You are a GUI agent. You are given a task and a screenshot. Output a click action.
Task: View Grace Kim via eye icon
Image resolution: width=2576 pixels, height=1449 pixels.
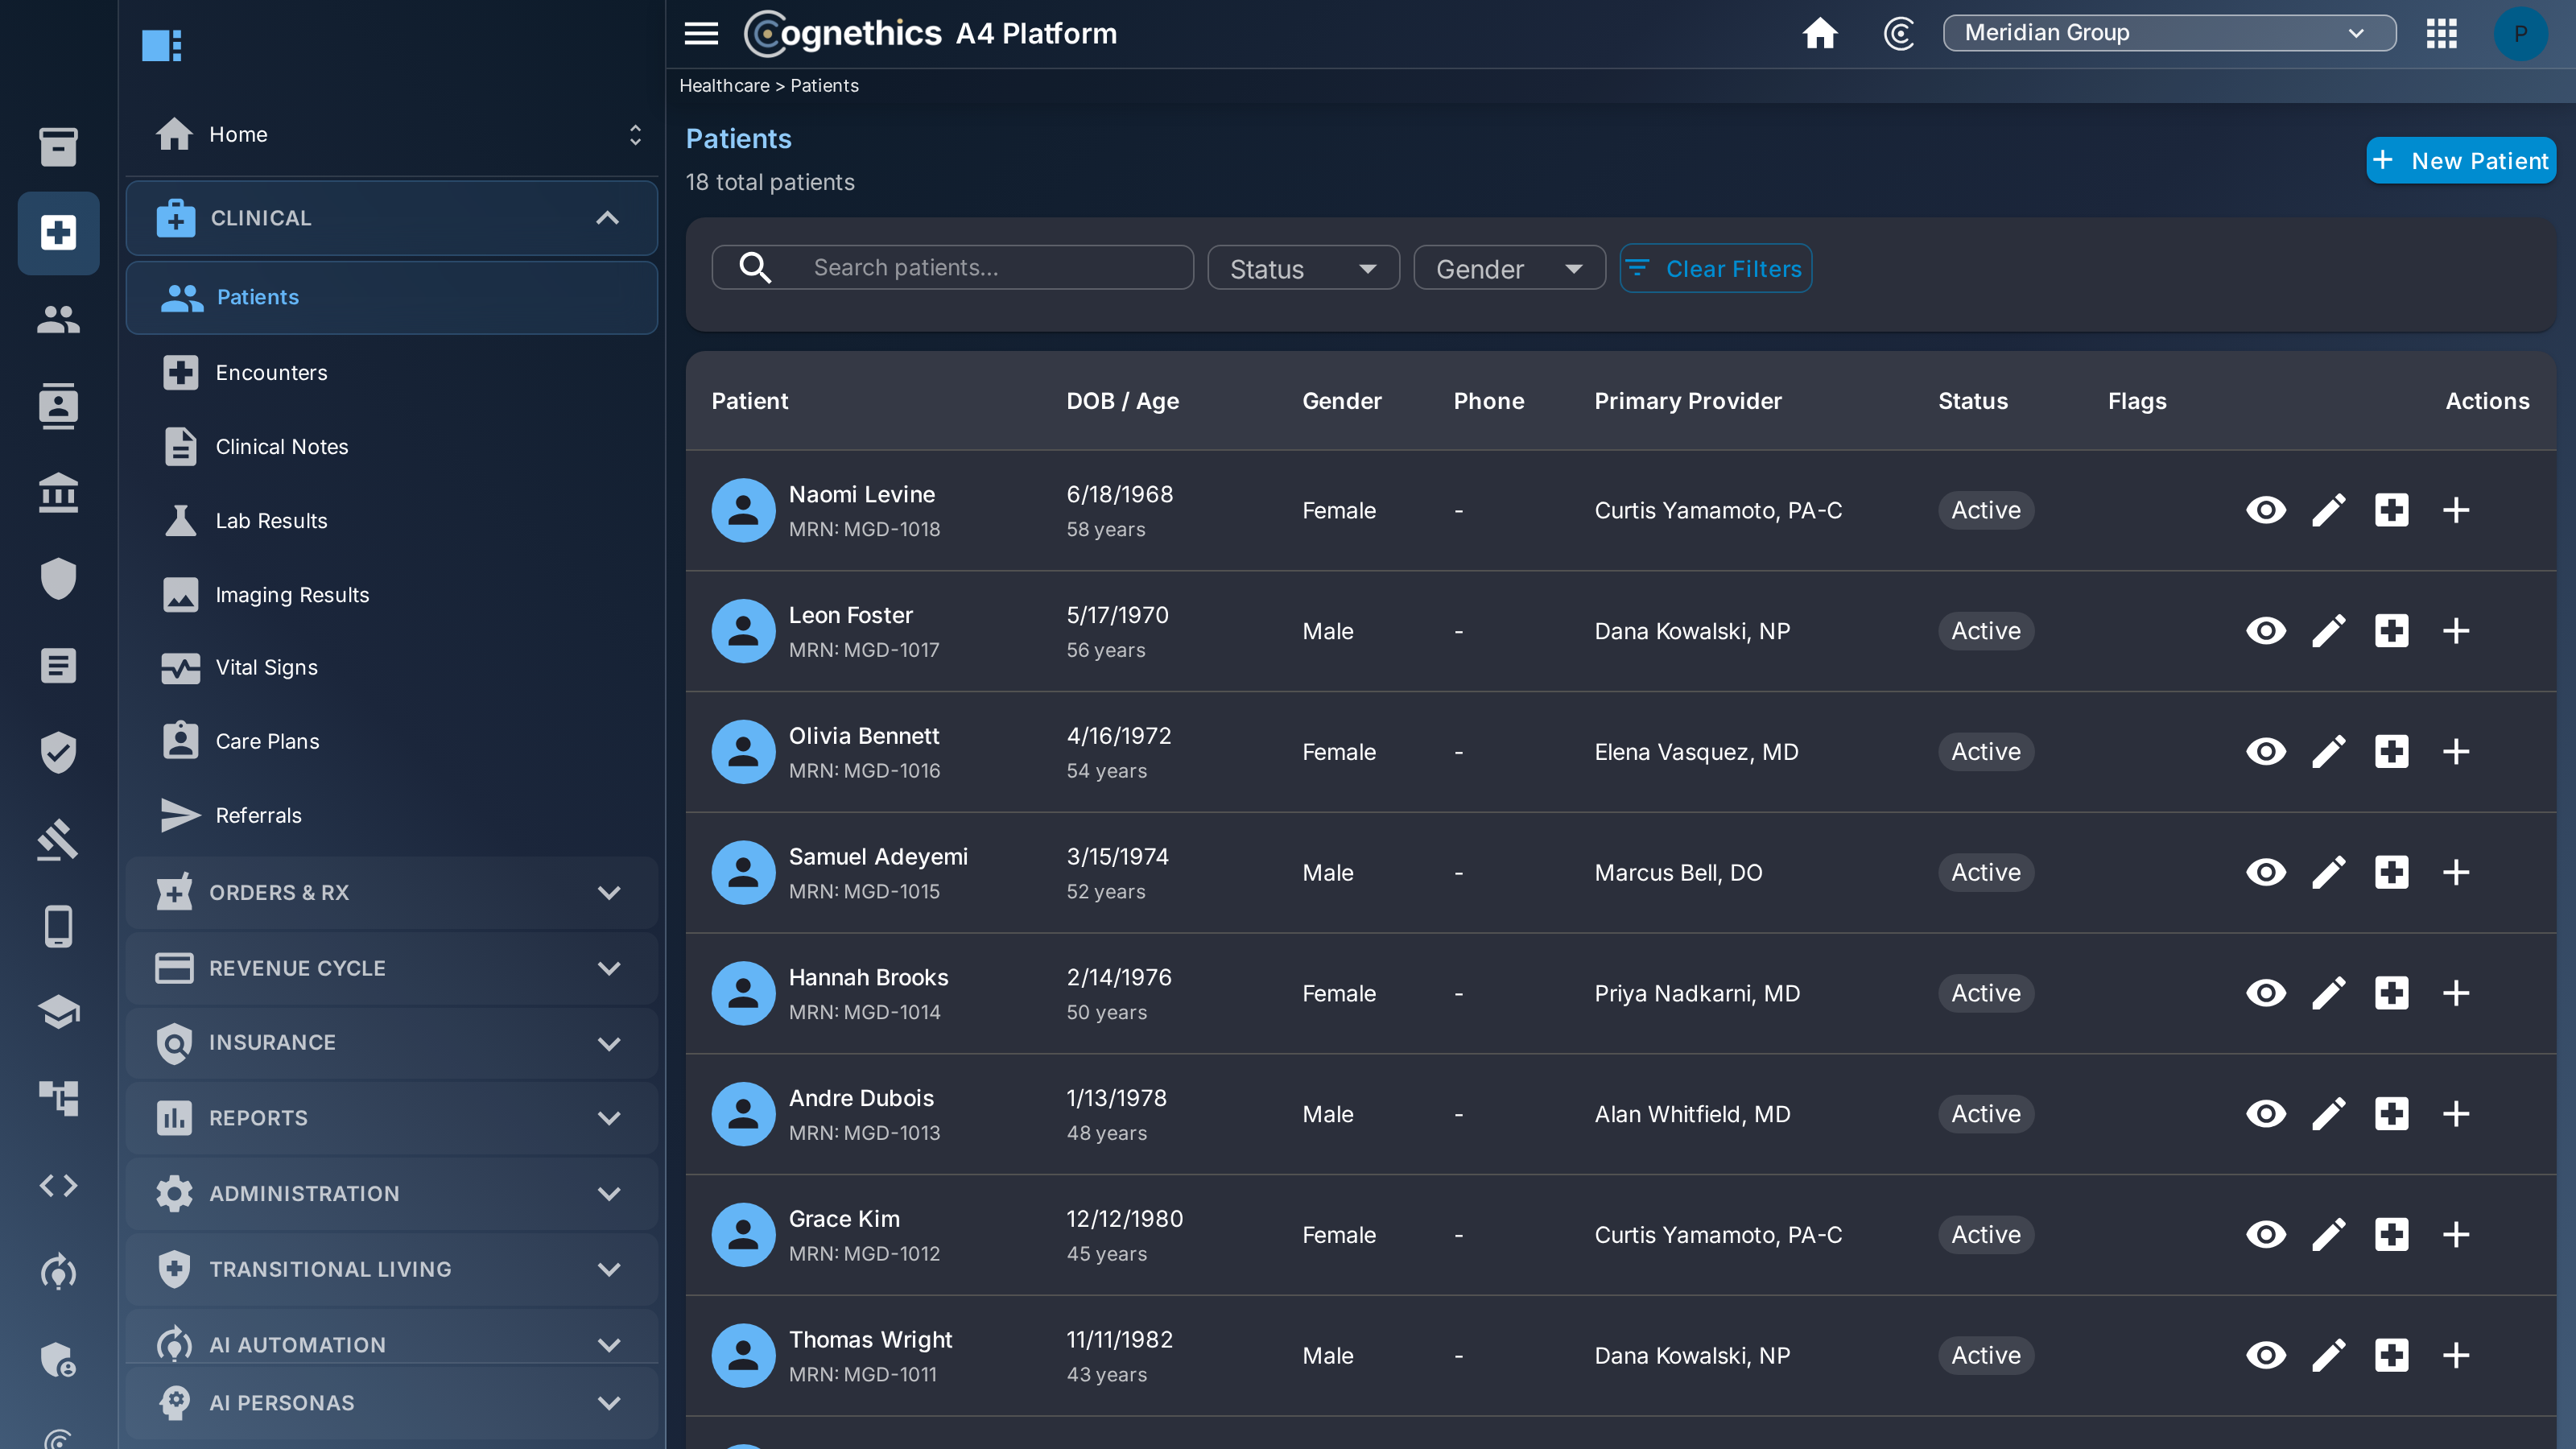pyautogui.click(x=2265, y=1235)
